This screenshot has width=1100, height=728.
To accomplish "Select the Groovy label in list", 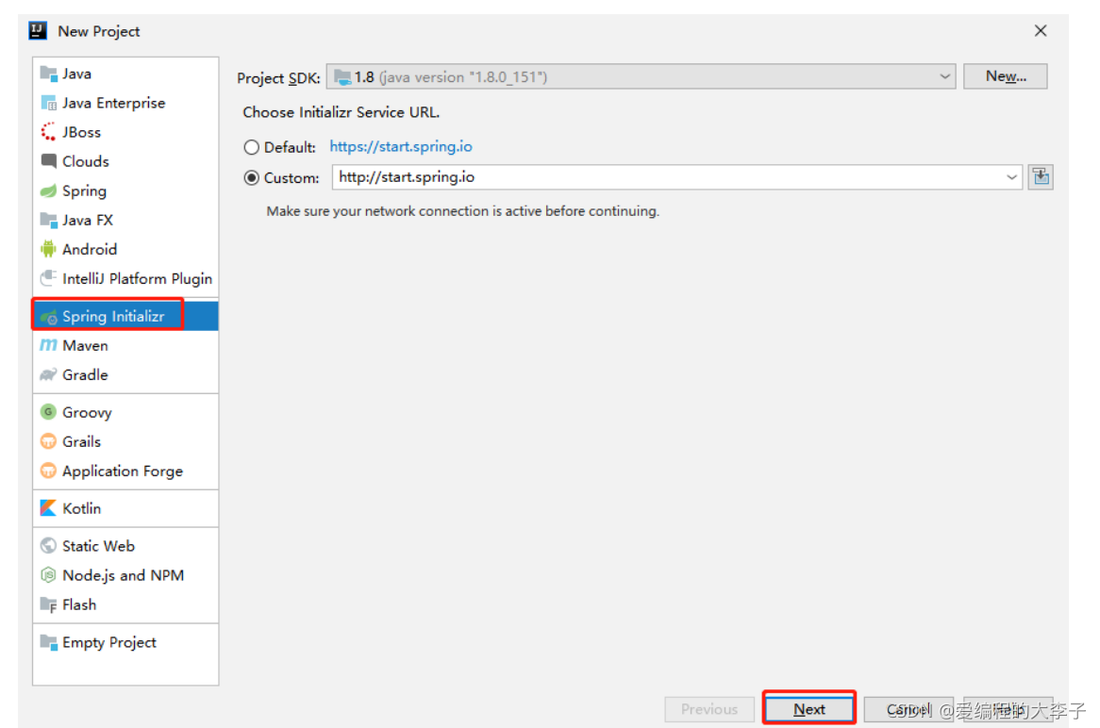I will coord(87,412).
